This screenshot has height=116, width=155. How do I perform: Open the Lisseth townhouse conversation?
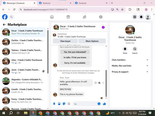[x=24, y=91]
